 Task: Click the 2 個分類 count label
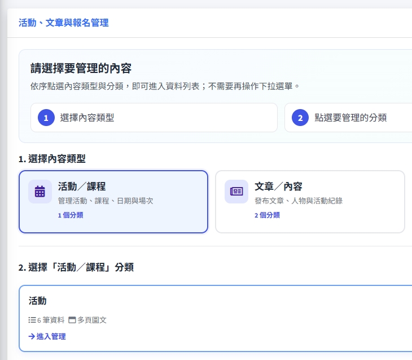point(267,215)
